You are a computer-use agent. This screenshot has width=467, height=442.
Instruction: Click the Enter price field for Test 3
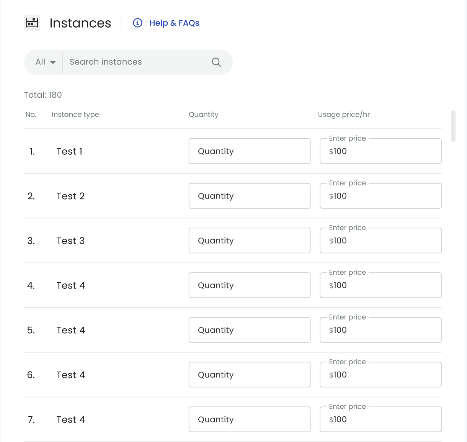[x=380, y=241]
